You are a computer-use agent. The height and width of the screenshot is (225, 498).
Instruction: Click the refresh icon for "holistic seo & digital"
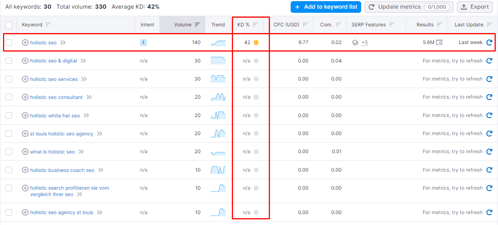(x=489, y=61)
